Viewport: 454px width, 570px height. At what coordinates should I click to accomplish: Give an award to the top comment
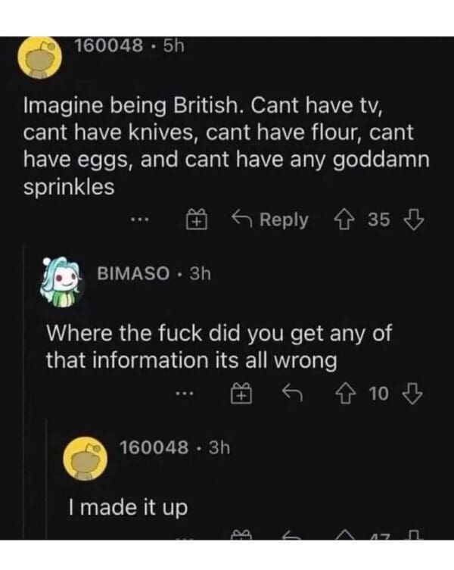point(194,220)
